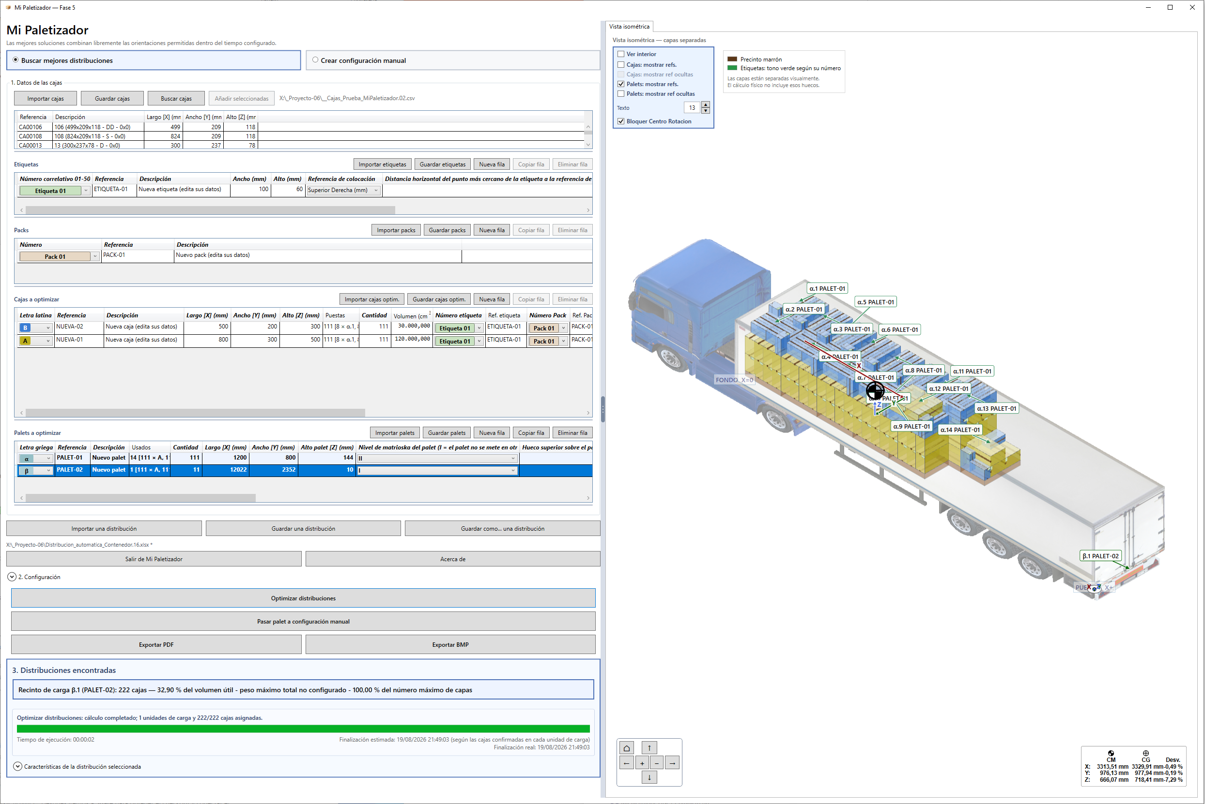Click the Buscar cajas button
Viewport: 1205px width, 804px height.
click(x=176, y=99)
